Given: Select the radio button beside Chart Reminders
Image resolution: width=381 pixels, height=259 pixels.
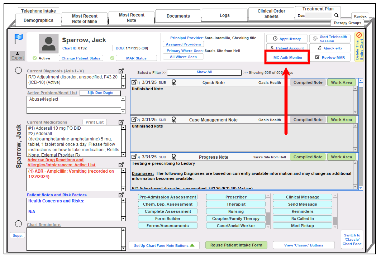Looking at the screenshot, I should [x=19, y=224].
